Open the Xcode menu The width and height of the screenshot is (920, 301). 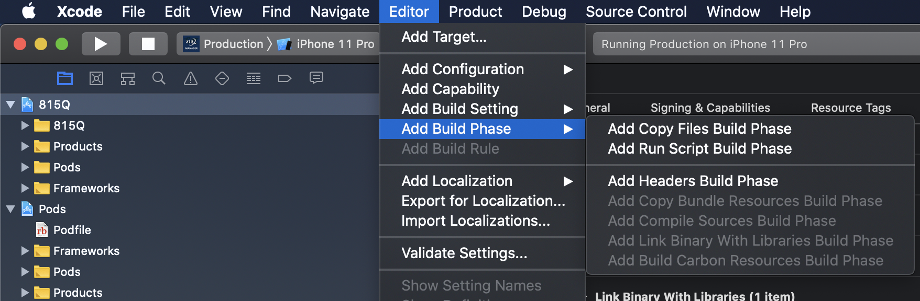pos(80,11)
